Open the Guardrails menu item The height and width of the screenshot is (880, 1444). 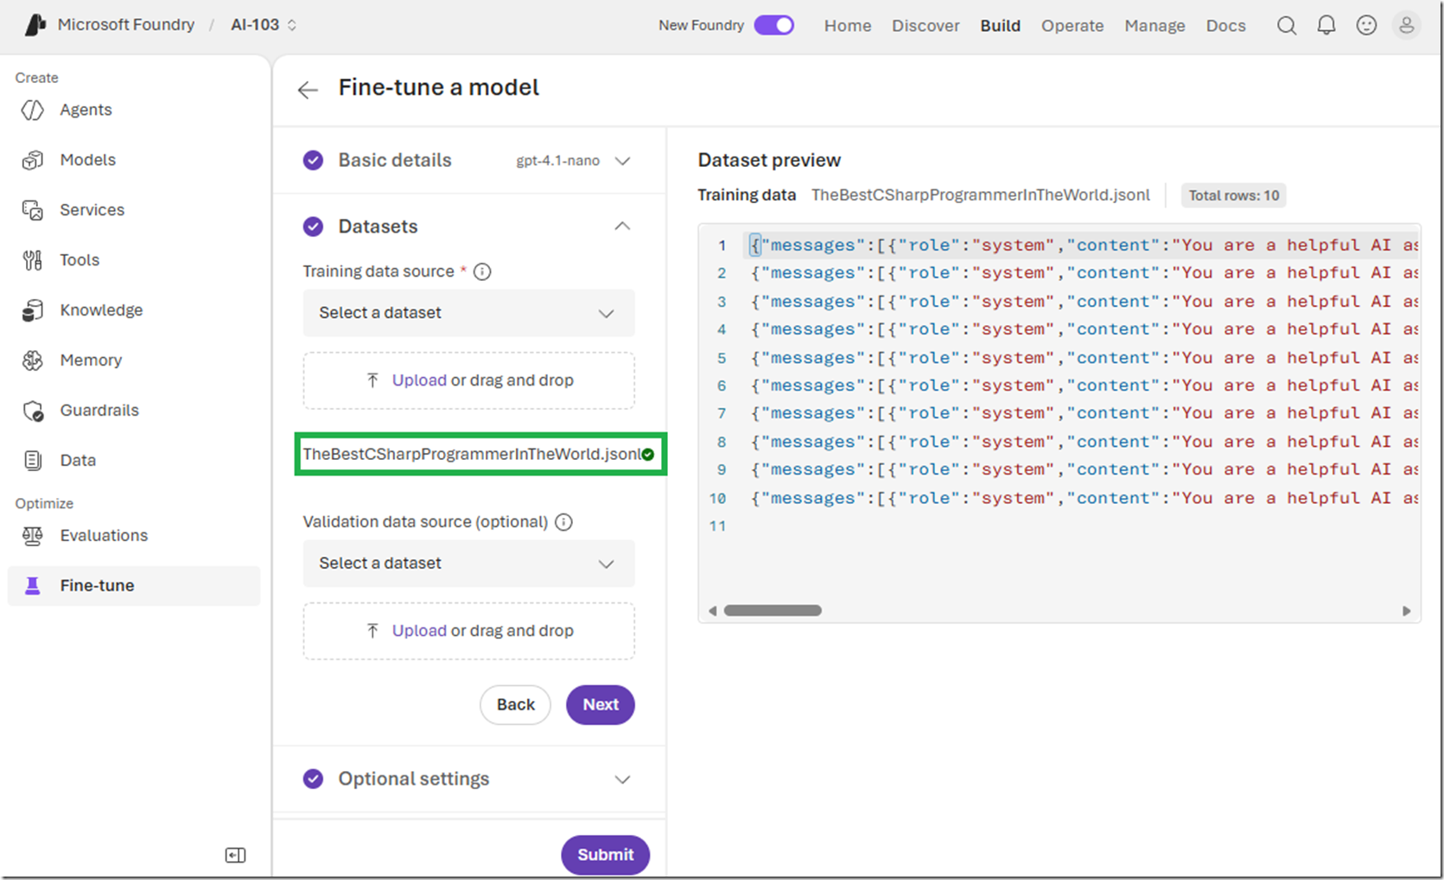pos(134,411)
